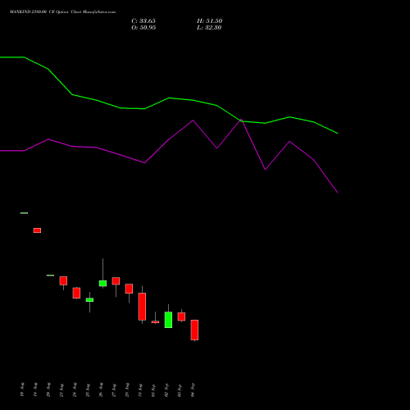
Task: Select the 03 Sep date label
Action: (x=180, y=390)
